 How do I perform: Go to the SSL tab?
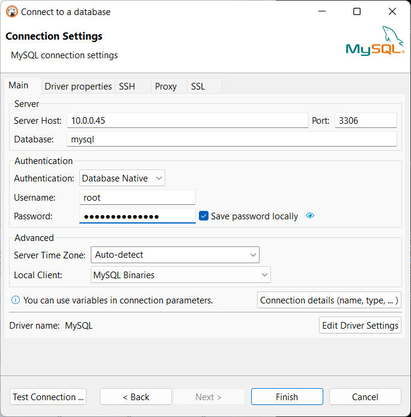(x=198, y=87)
